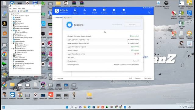
Task: Click the Operating System row label
Action: tap(73, 65)
